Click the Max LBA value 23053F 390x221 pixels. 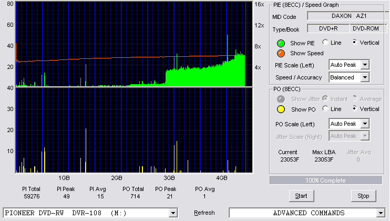[324, 159]
